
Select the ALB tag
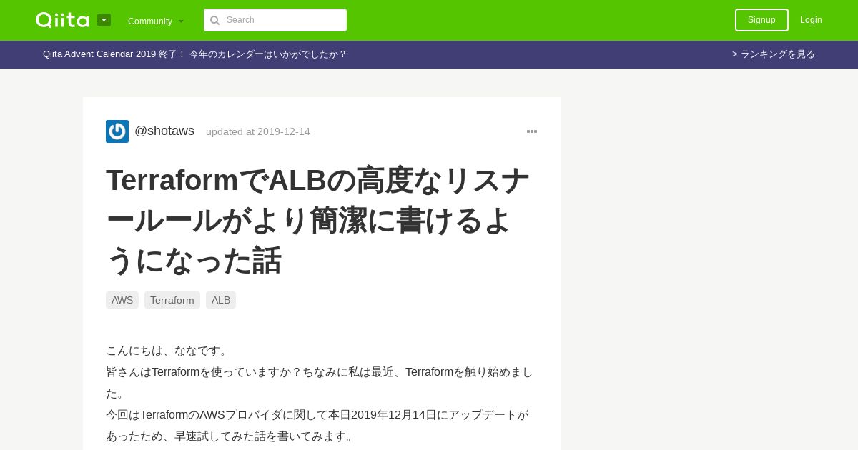click(221, 300)
